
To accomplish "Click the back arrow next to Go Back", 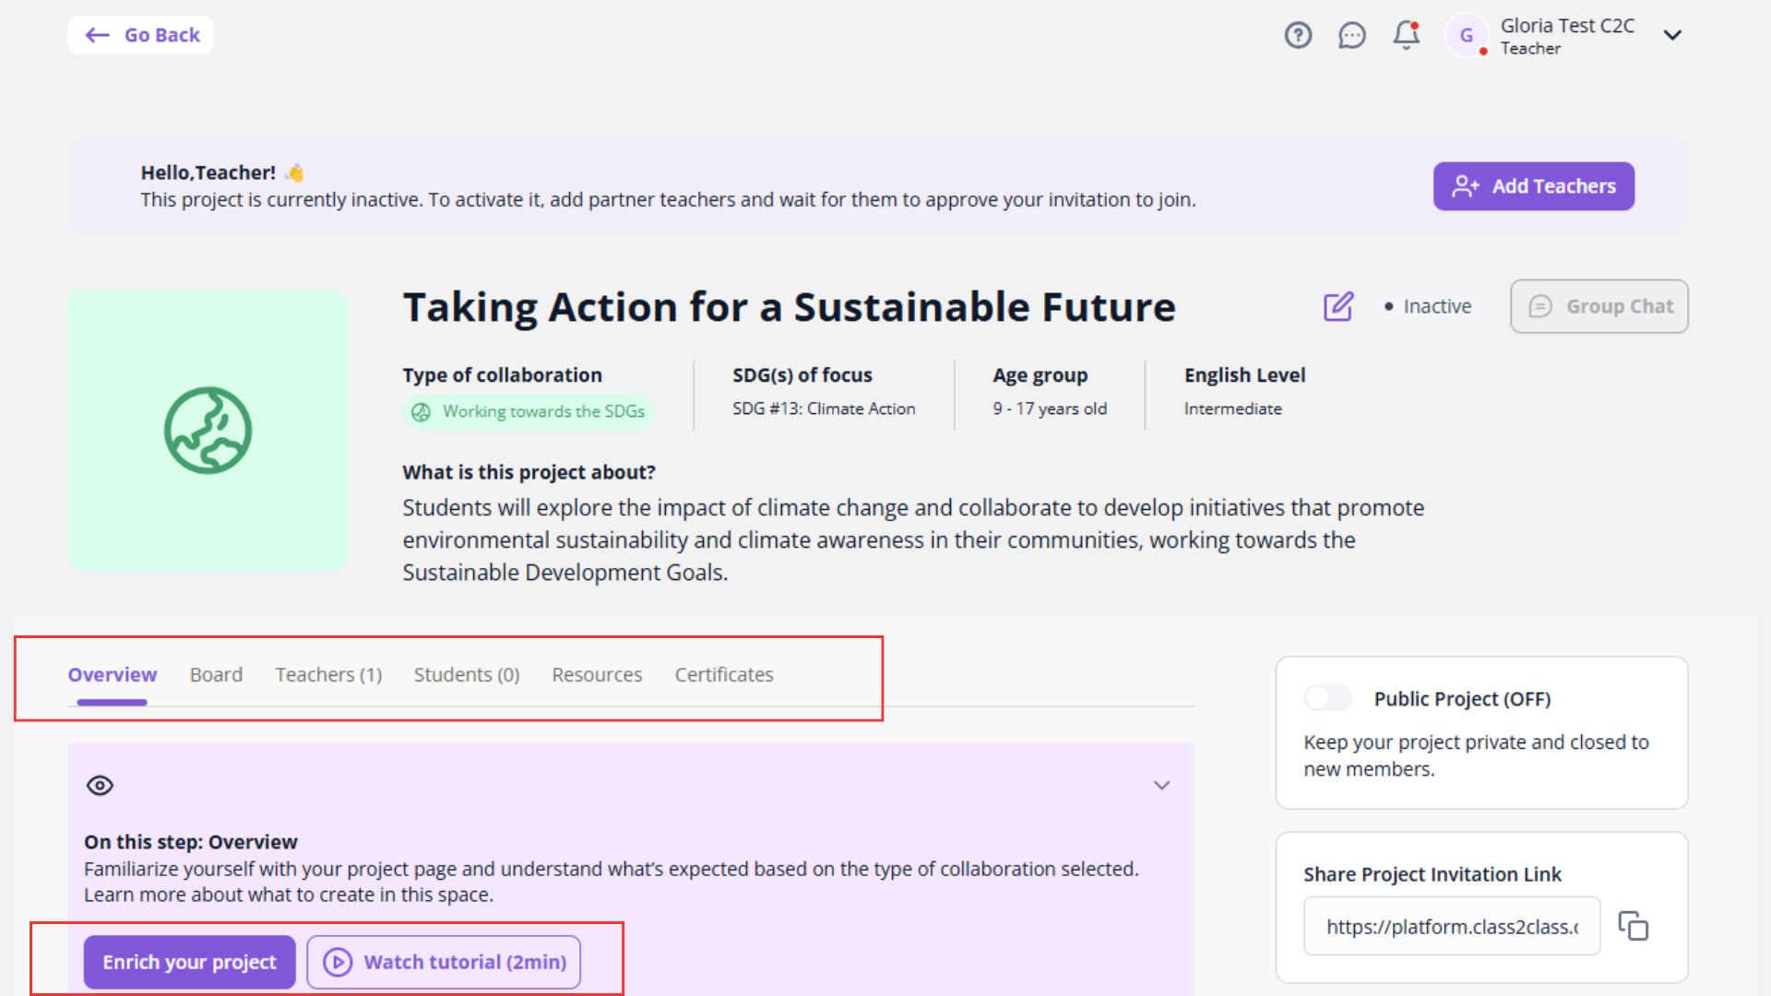I will [x=97, y=35].
